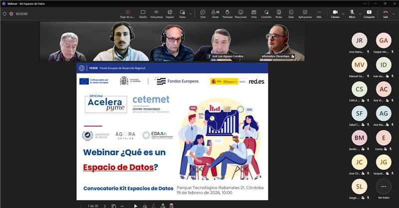Expand the microphone options dropdown arrow
This screenshot has height=208, width=399.
click(359, 14)
